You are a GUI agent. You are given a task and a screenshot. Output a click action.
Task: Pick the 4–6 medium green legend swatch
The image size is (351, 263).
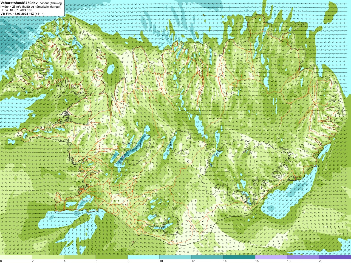click(x=80, y=257)
